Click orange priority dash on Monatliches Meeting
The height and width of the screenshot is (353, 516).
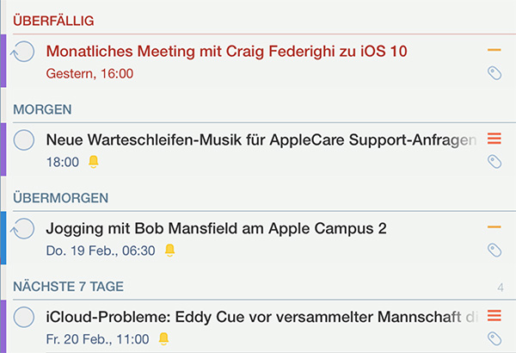(494, 50)
